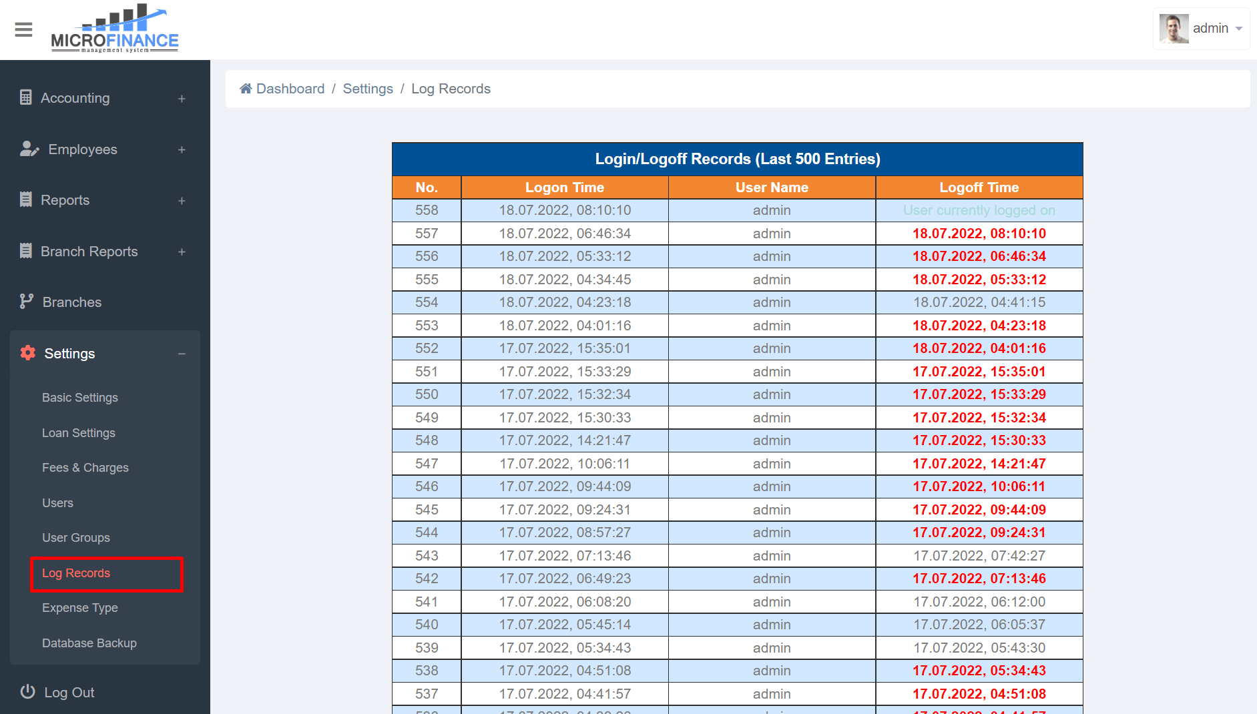Click logoff time 17.07.2022, 06:12:00
Screen dimensions: 1257x714
[x=979, y=602]
